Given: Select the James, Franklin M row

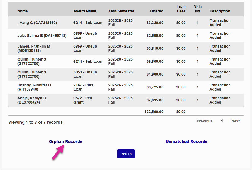Looking at the screenshot, I should point(34,48).
